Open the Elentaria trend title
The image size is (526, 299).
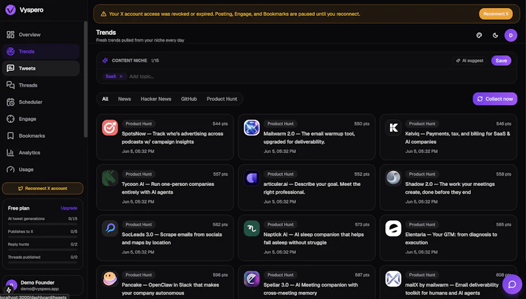click(x=451, y=239)
